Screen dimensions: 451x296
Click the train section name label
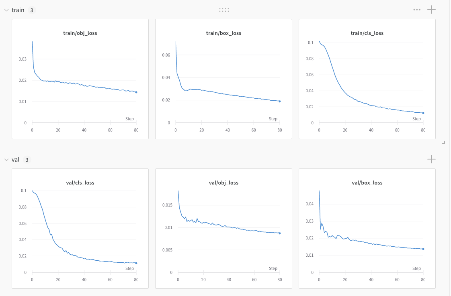coord(18,10)
